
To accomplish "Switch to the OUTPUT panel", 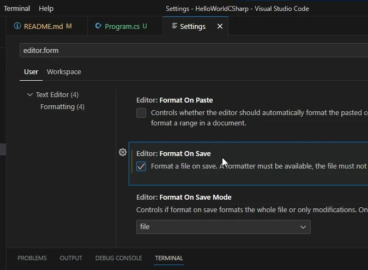I will (71, 258).
